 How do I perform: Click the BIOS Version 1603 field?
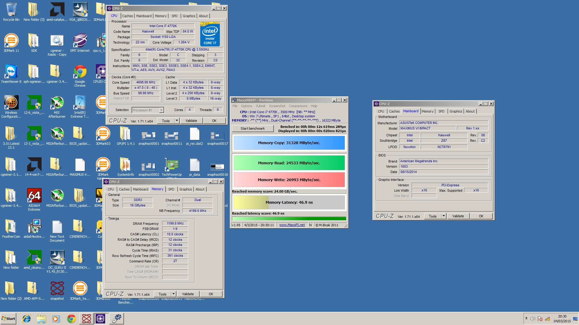click(444, 166)
